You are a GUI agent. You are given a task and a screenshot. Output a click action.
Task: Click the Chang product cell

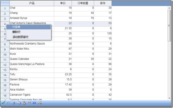pos(32,14)
